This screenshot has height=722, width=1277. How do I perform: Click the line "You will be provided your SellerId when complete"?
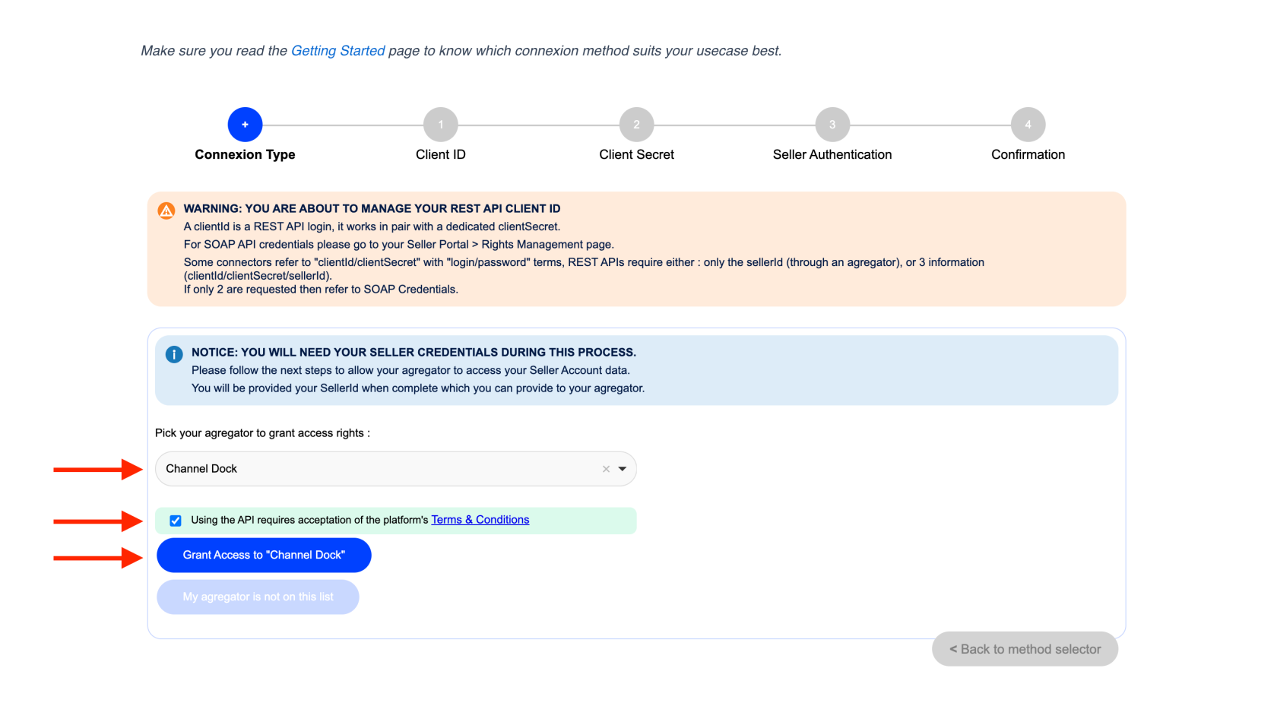pyautogui.click(x=418, y=388)
